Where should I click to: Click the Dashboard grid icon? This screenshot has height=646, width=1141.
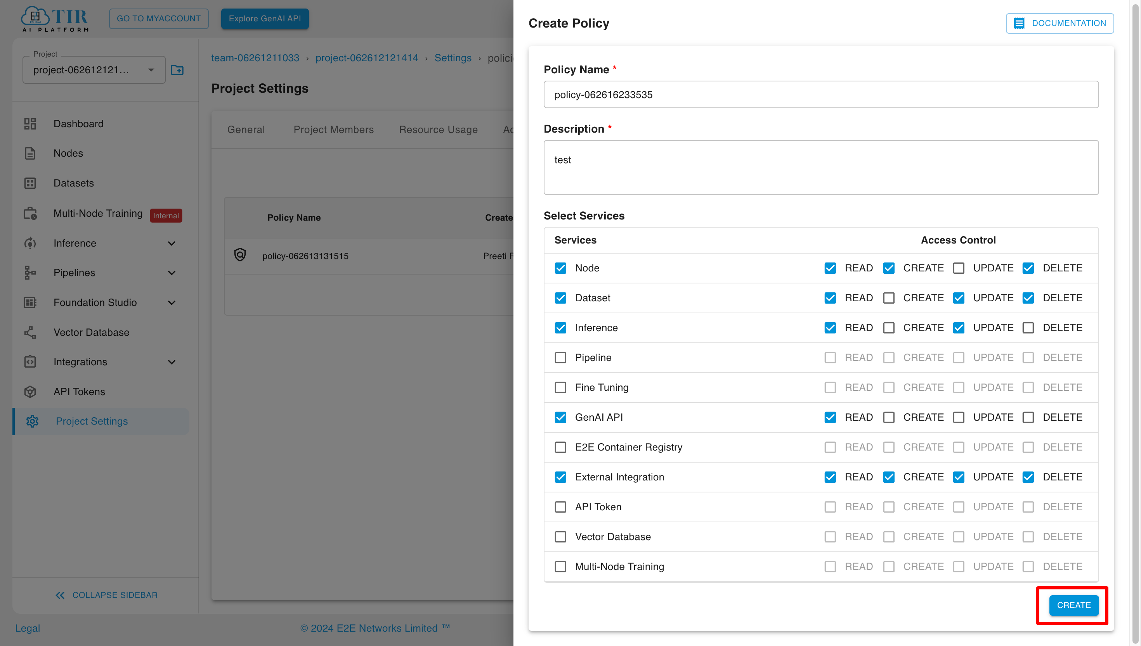click(30, 124)
